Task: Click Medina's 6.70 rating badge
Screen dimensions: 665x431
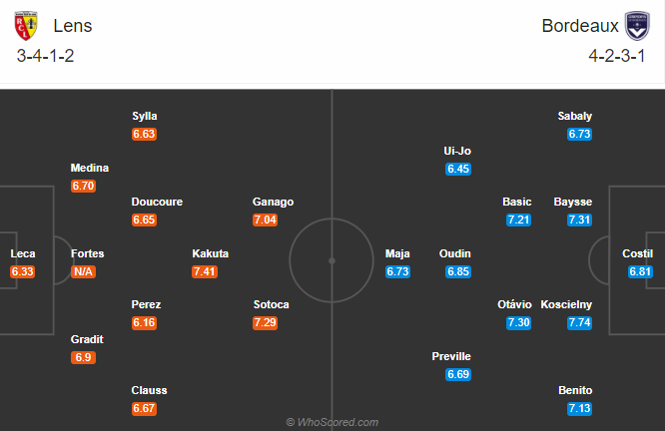Action: (x=83, y=186)
